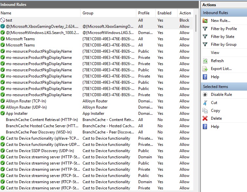
Task: Click the Copy pages icon
Action: pos(205,111)
